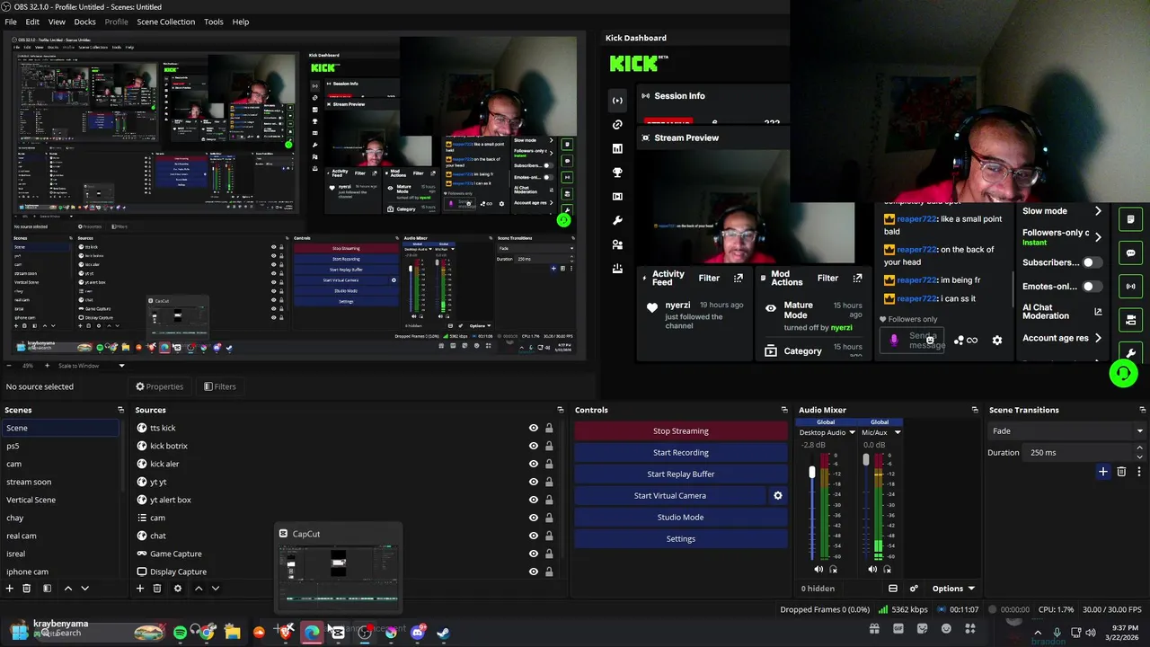Expand the Account age restriction setting

(1098, 338)
